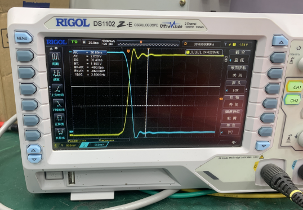Viewport: 303px width, 210px height.
Task: Click the memory waveform overview bar
Action: click(x=148, y=43)
